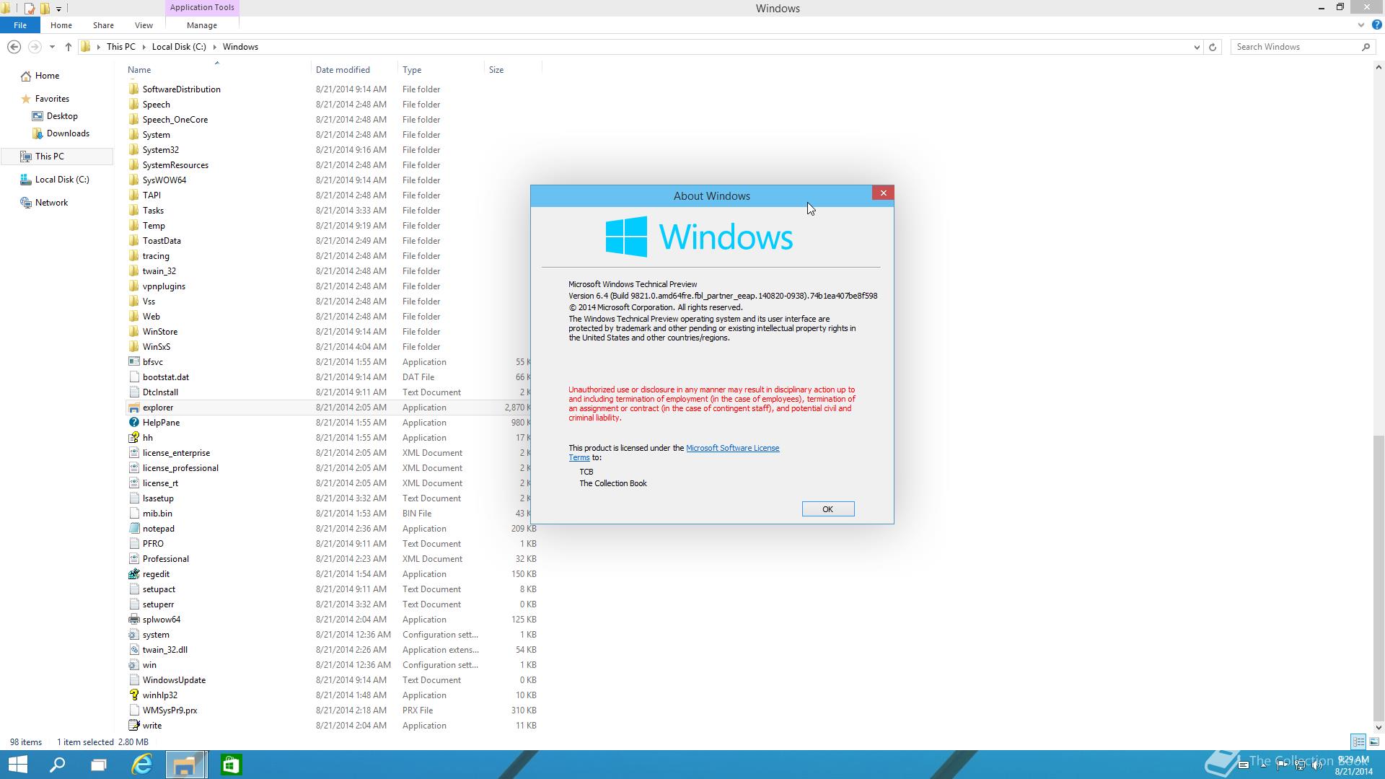Click OK in the About Windows dialog
This screenshot has height=779, width=1385.
click(x=828, y=509)
